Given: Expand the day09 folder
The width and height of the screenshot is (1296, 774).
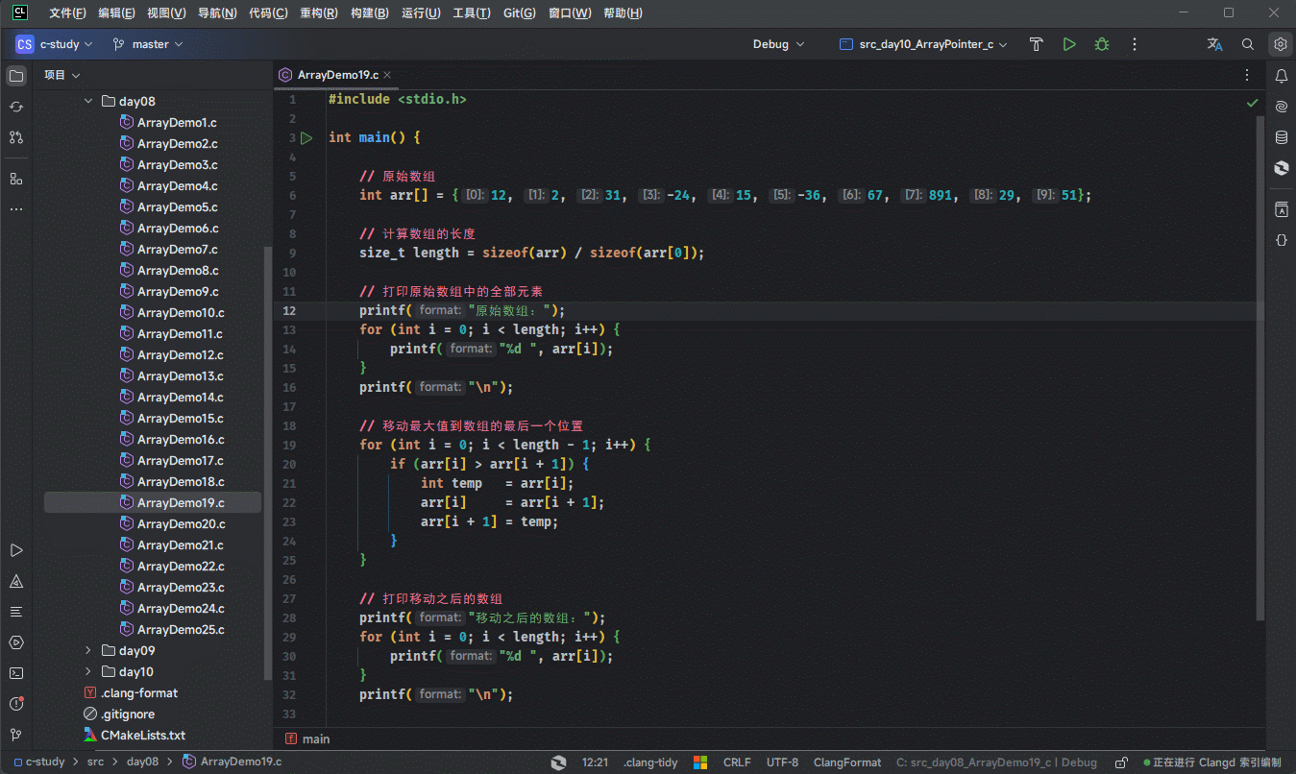Looking at the screenshot, I should [88, 651].
